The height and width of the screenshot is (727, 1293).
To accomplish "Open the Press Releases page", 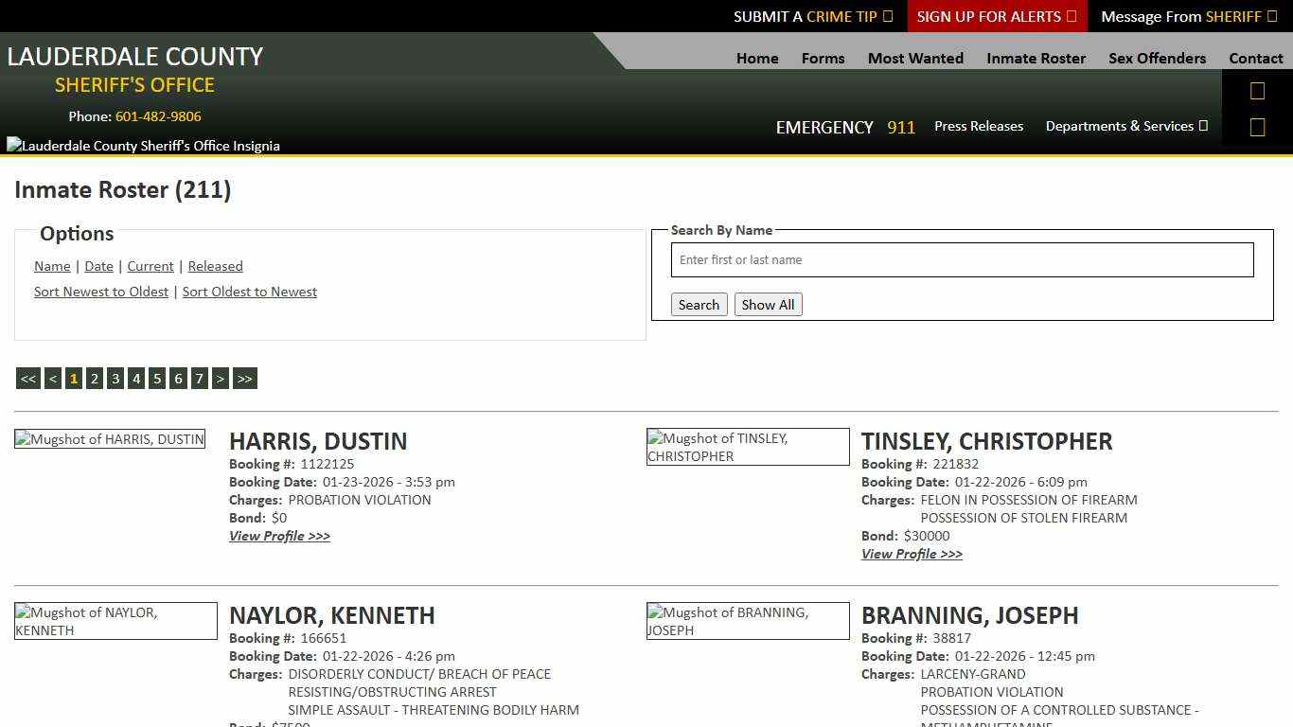I will point(979,126).
